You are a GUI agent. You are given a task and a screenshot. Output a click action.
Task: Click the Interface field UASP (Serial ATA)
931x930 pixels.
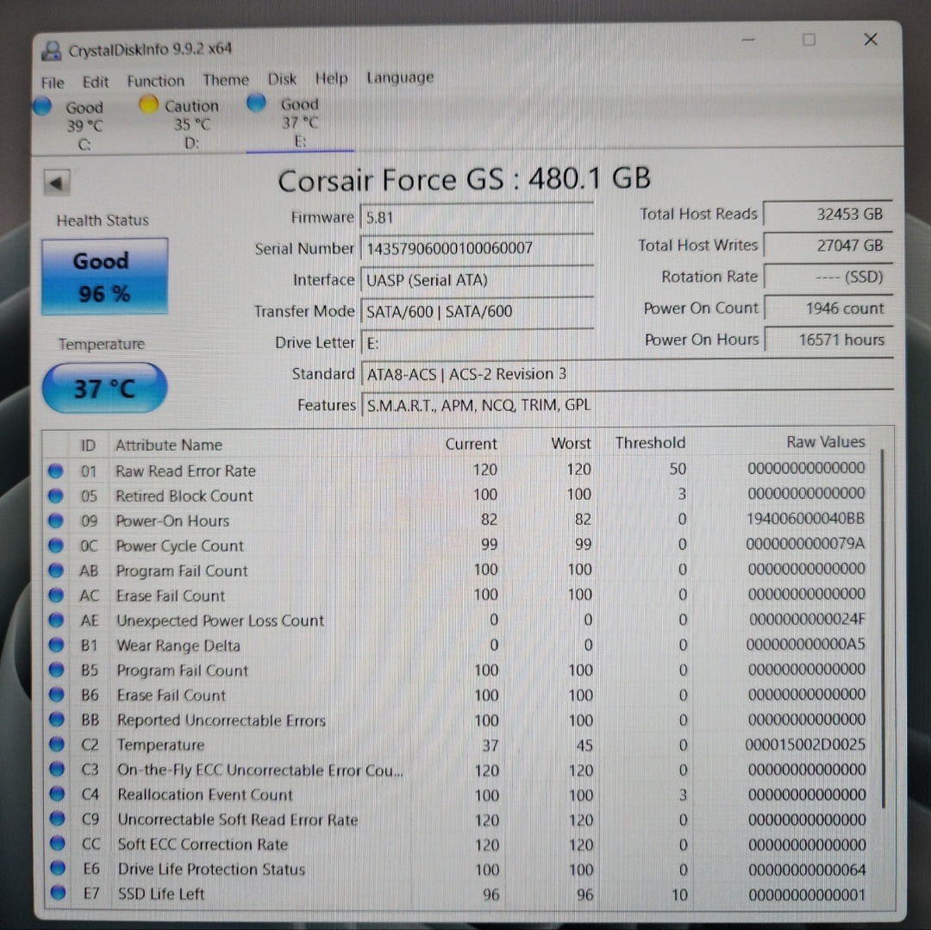click(477, 279)
